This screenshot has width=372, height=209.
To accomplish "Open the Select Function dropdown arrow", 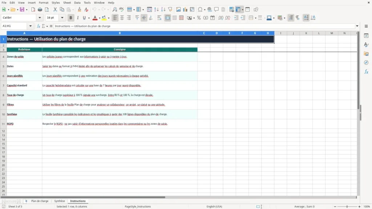I will coord(47,26).
